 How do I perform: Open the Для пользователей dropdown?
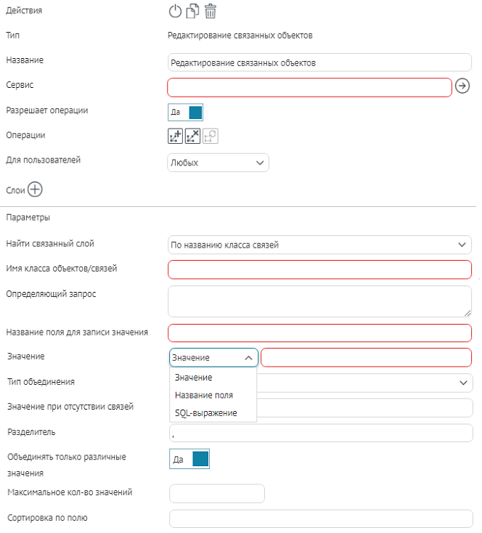point(218,163)
